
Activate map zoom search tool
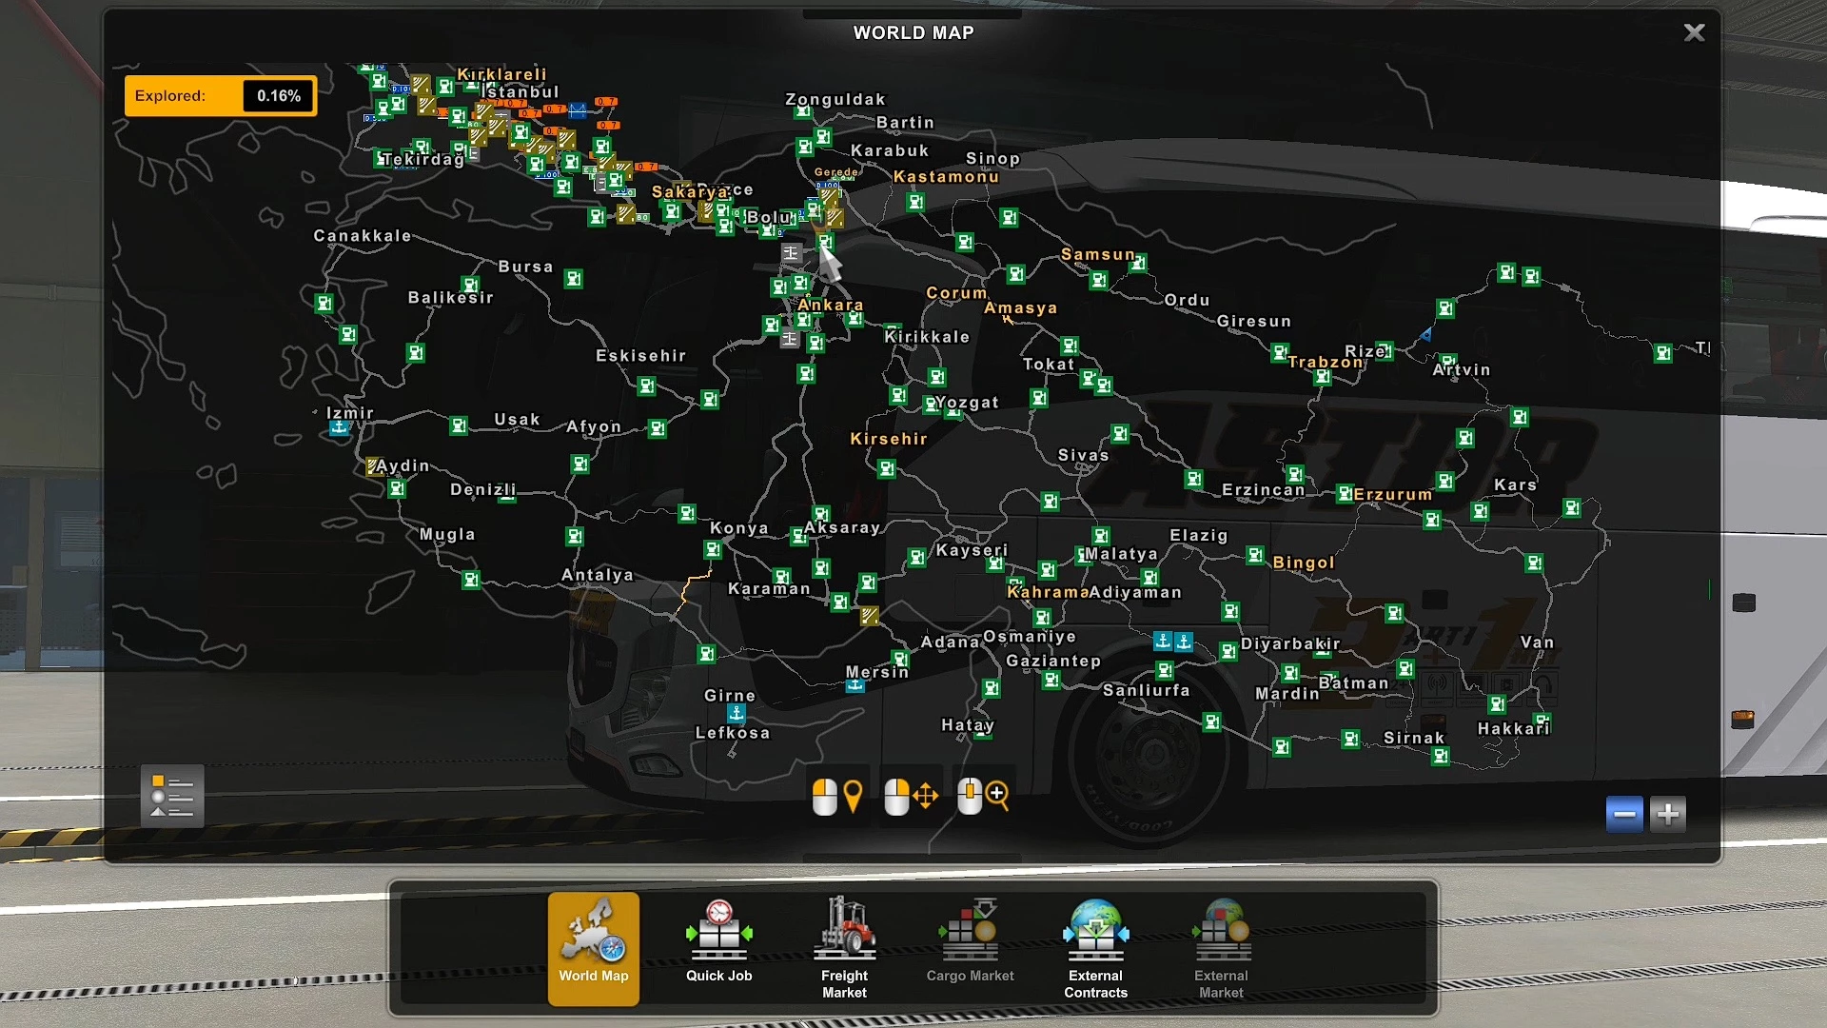pyautogui.click(x=984, y=795)
